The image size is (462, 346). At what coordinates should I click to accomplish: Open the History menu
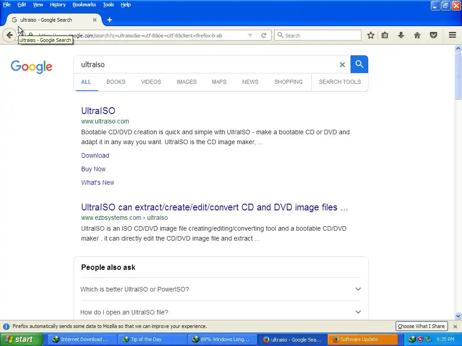57,5
